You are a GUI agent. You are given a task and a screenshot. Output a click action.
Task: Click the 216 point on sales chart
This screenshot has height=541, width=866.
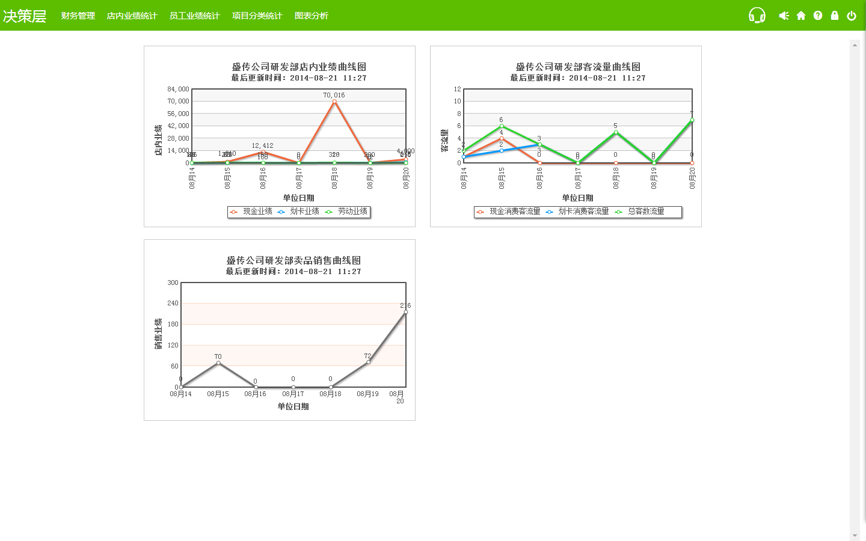click(x=406, y=312)
